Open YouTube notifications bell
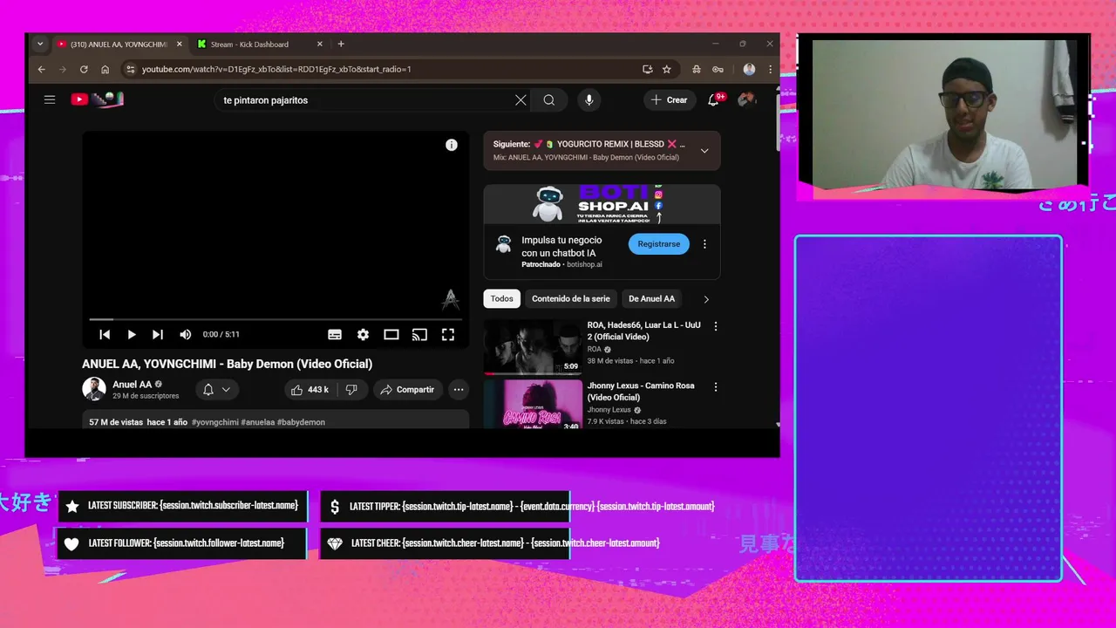 [x=713, y=100]
